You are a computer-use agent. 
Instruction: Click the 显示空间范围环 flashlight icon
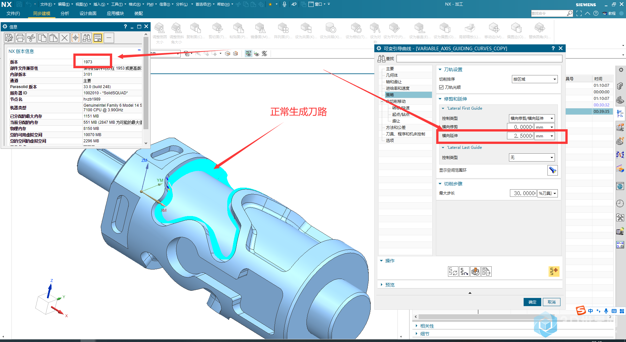552,170
